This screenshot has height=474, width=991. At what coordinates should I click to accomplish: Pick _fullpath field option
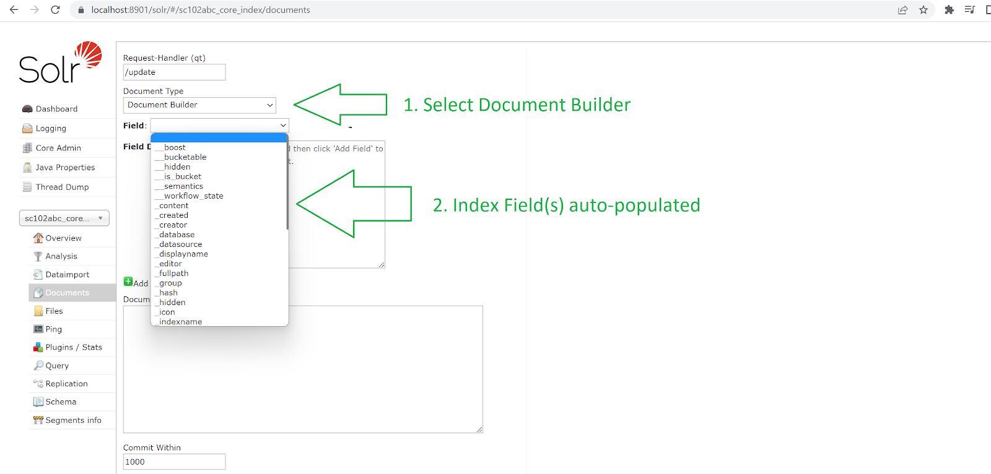(219, 274)
